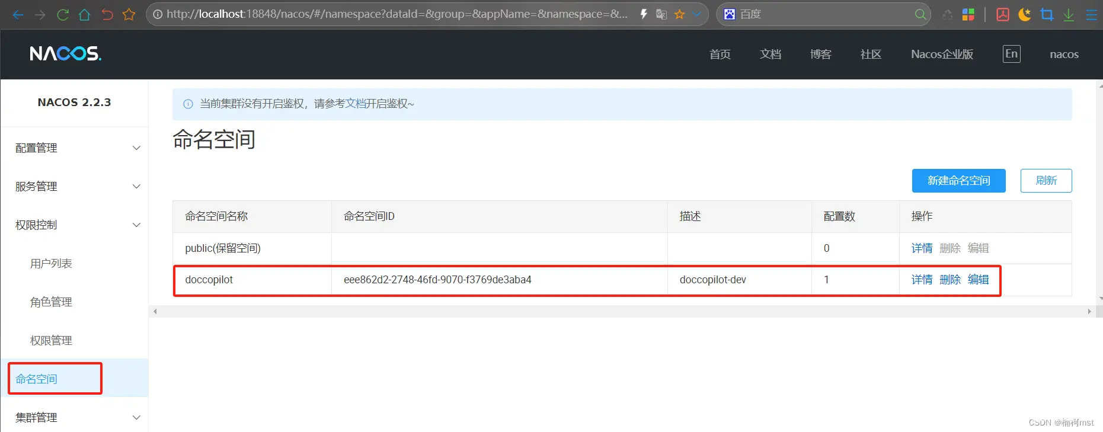Click the horizontal scrollbar left arrow
The width and height of the screenshot is (1103, 432).
[x=155, y=311]
